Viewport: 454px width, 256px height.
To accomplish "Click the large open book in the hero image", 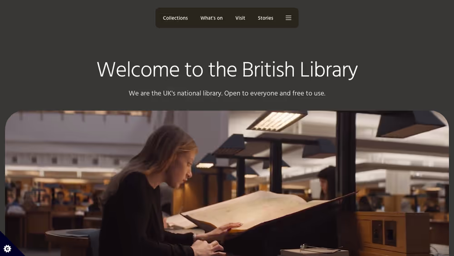I will (261, 210).
